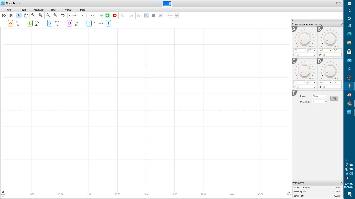Open the Trig. source A dropdown
355x199 pixels.
pyautogui.click(x=320, y=102)
